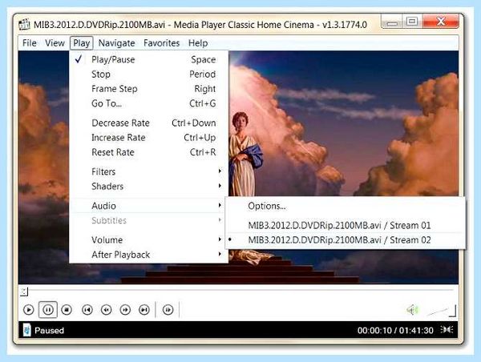Choose Frame Step from the Play menu

click(x=149, y=89)
